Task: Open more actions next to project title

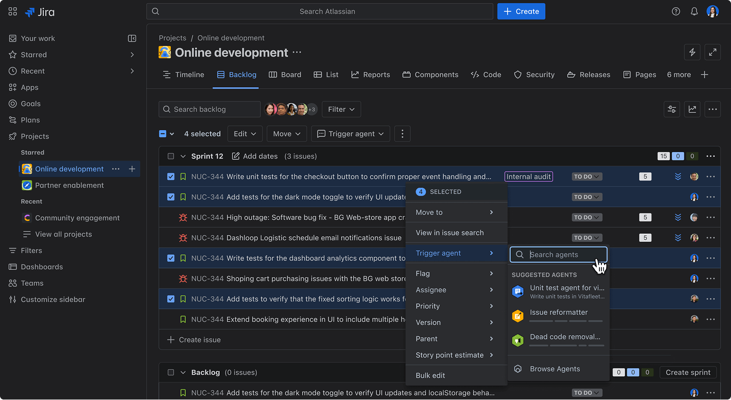Action: pos(297,52)
